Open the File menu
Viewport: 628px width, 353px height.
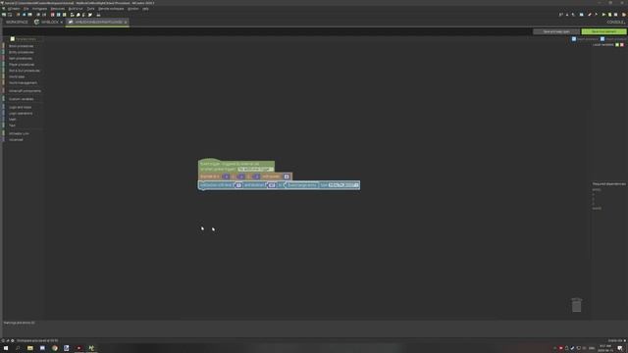pyautogui.click(x=26, y=9)
